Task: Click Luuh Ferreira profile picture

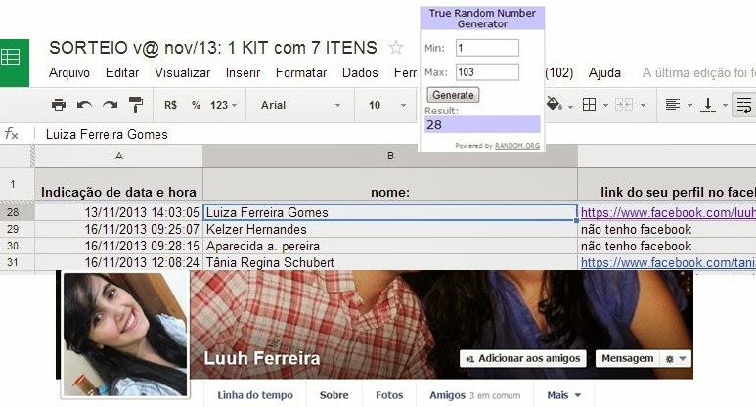Action: [x=125, y=335]
